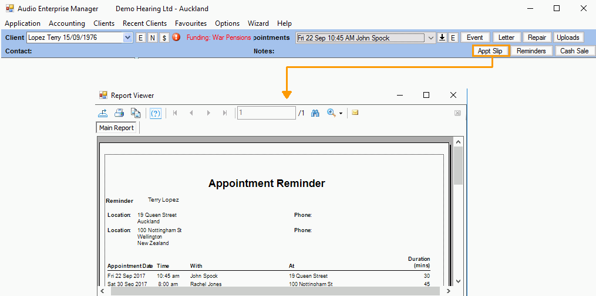Print the report using the printer icon

(119, 113)
